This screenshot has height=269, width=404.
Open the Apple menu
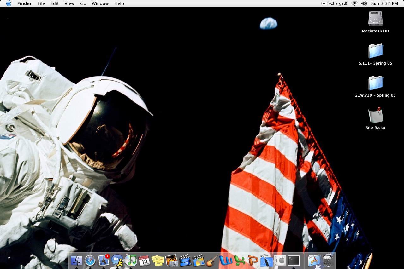click(9, 3)
